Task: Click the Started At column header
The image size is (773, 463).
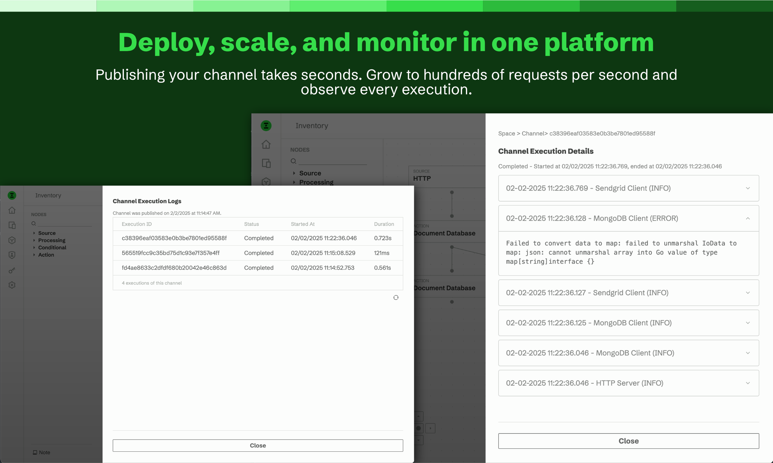Action: pyautogui.click(x=303, y=224)
